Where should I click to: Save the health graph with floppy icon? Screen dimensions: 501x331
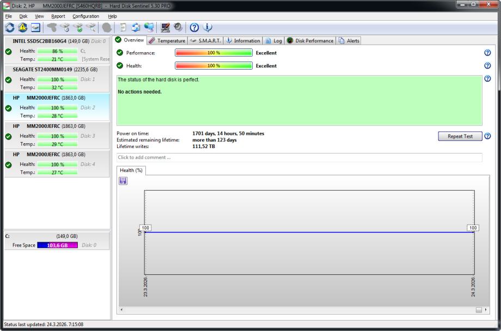coord(123,181)
